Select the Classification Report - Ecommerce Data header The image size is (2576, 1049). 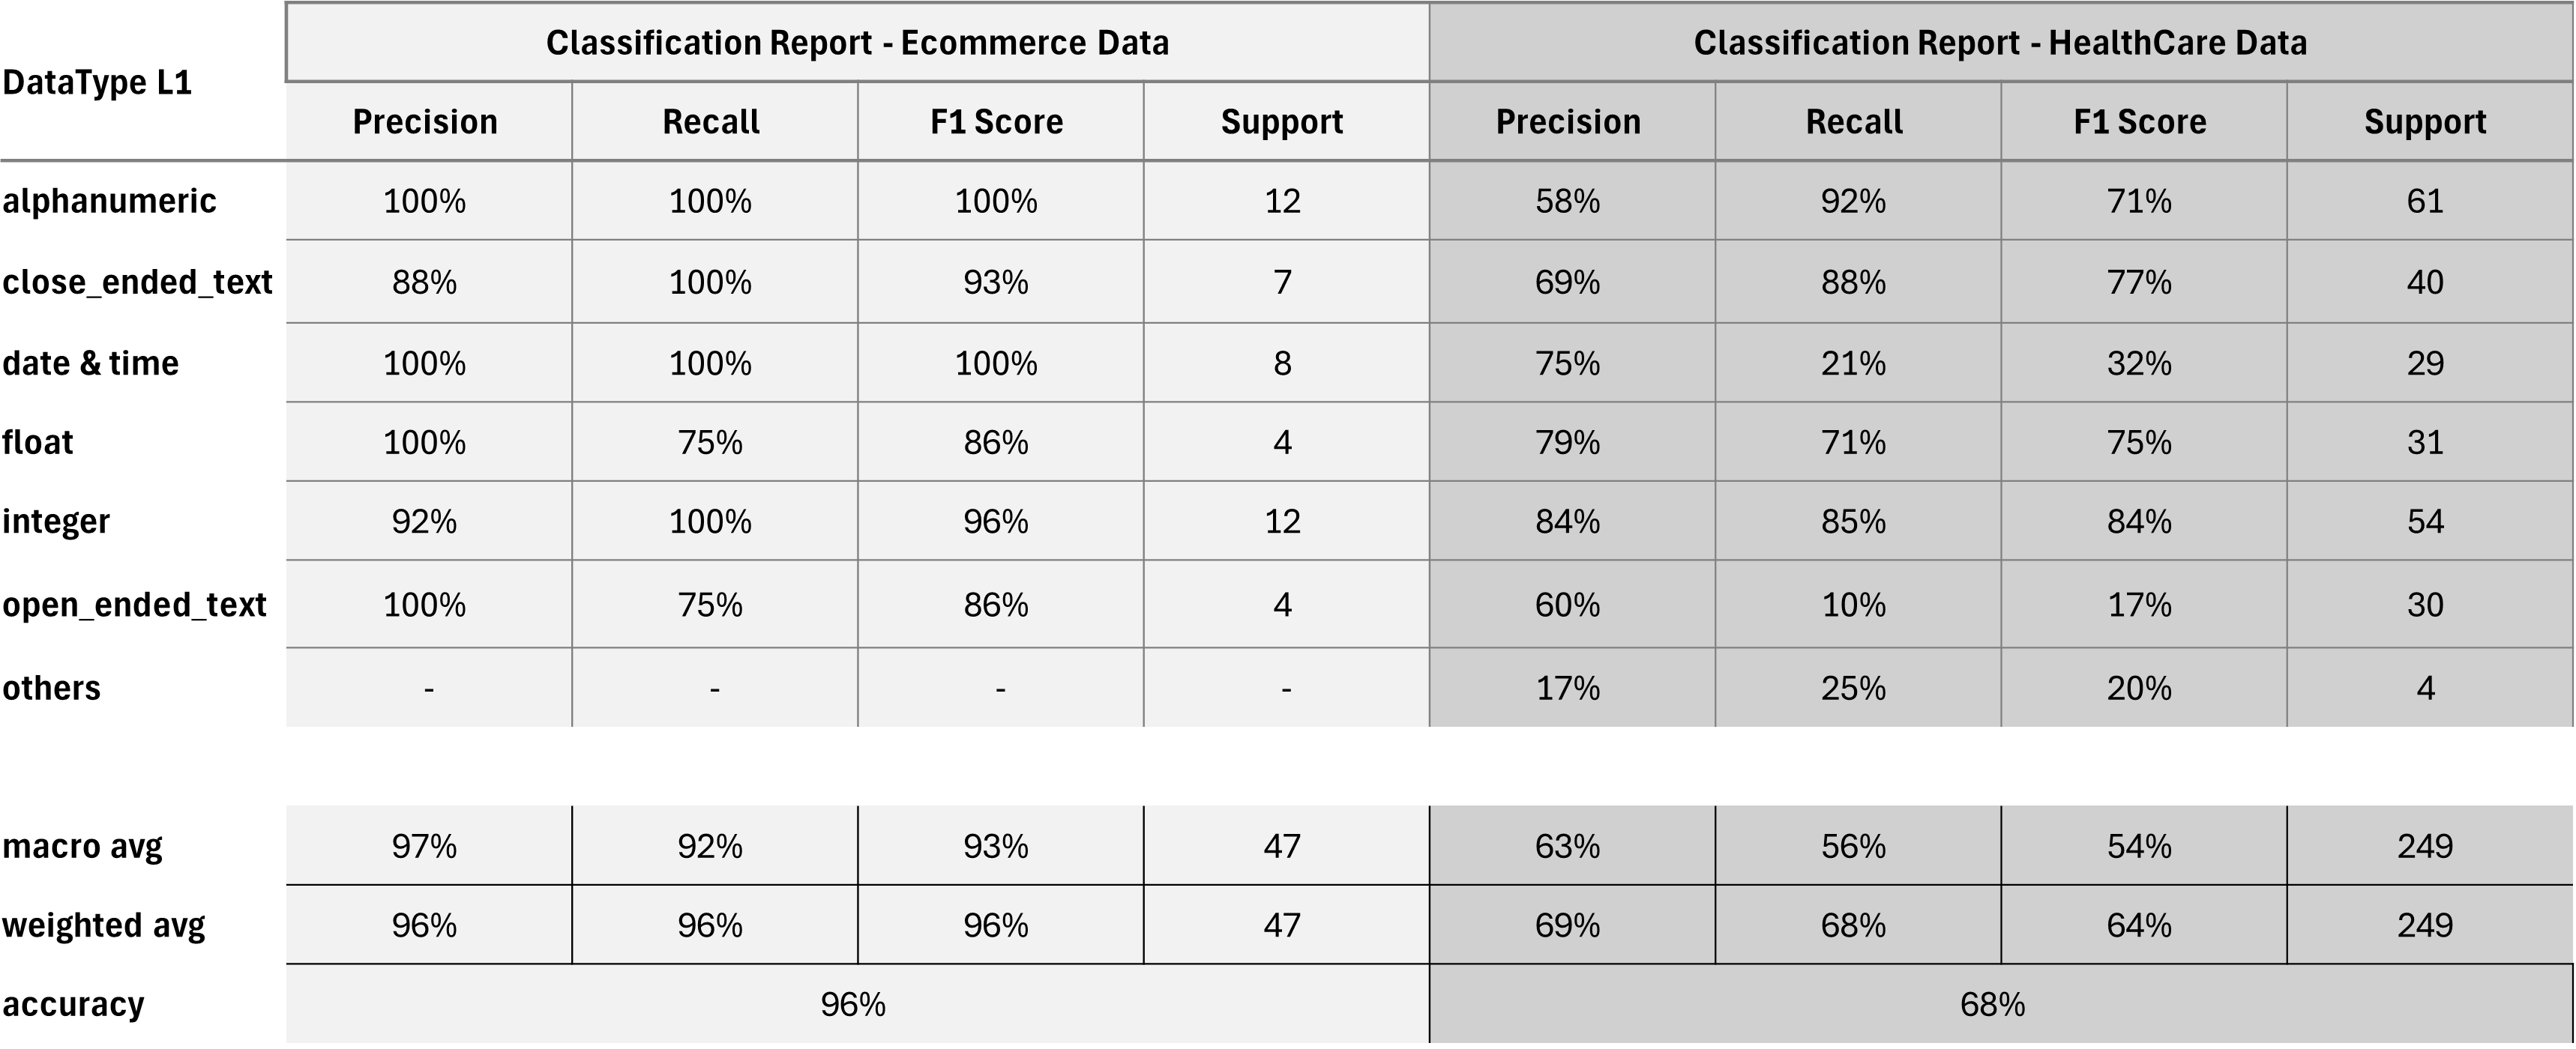(857, 43)
